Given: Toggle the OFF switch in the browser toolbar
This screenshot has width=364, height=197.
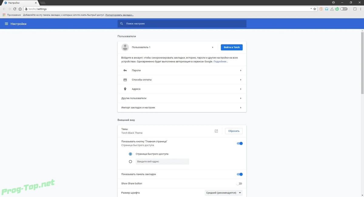Looking at the screenshot, I should (x=344, y=9).
